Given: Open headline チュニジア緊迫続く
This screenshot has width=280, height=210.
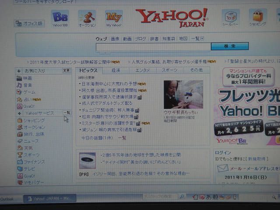Looking at the screenshot, I should (x=108, y=110).
